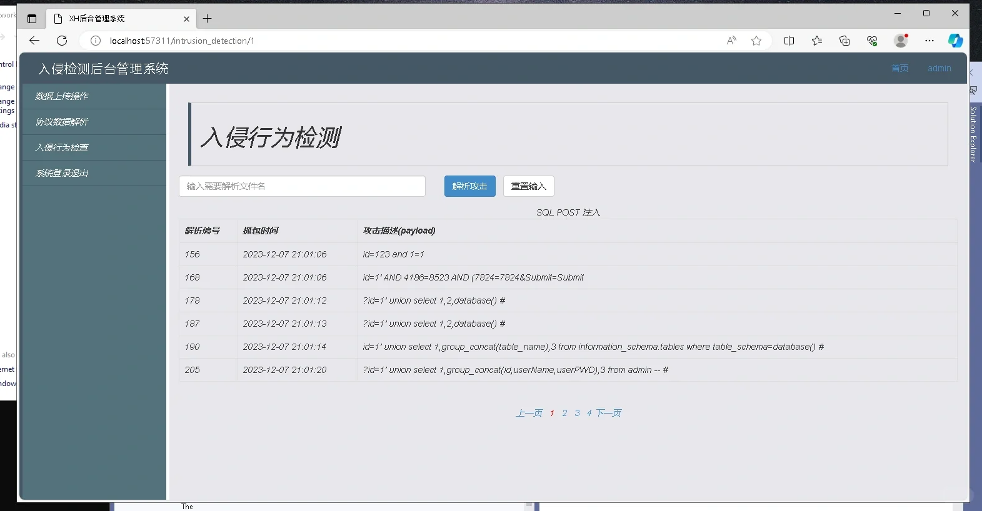The image size is (982, 511).
Task: Go to 下一页 pagination link
Action: point(608,413)
